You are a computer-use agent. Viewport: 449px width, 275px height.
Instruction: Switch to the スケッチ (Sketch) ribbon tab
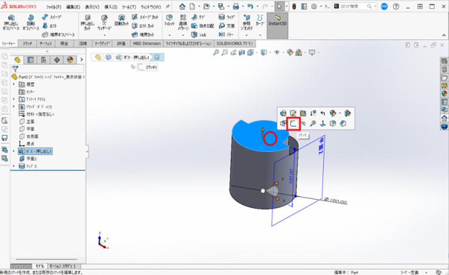(x=27, y=44)
